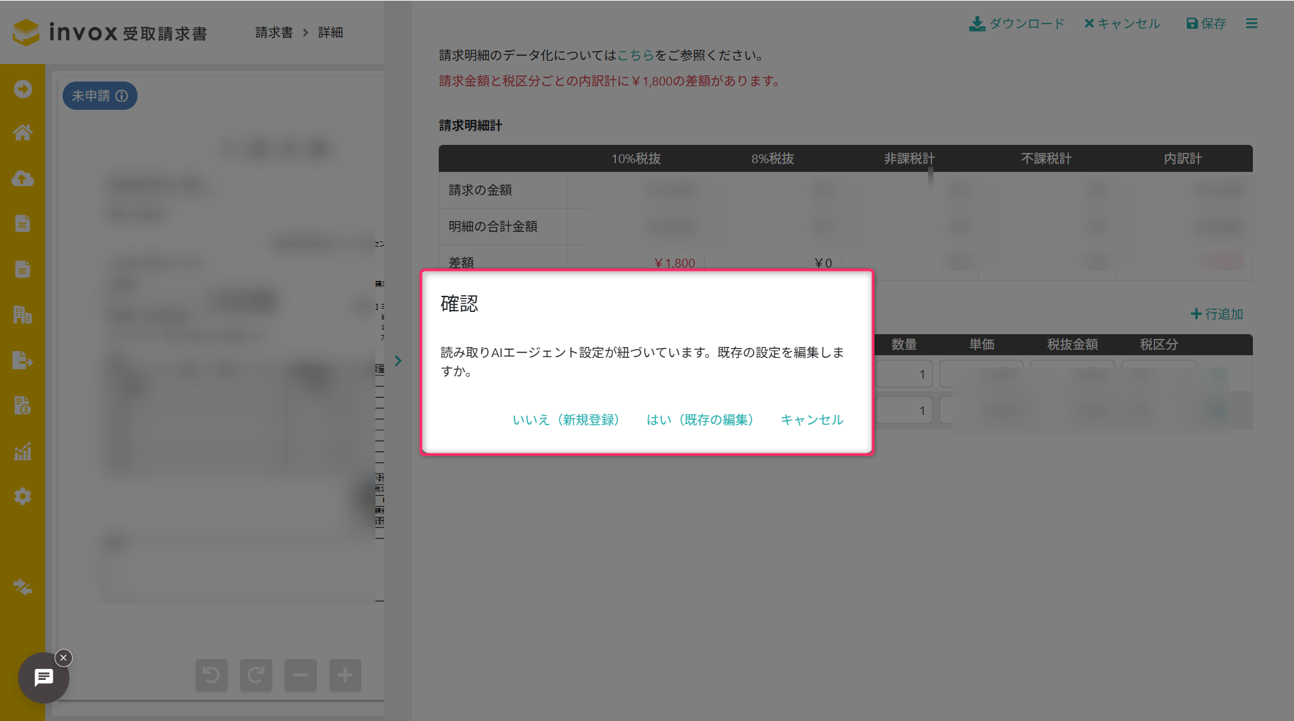Dismiss the chat bubble with X
Image resolution: width=1294 pixels, height=721 pixels.
coord(63,658)
